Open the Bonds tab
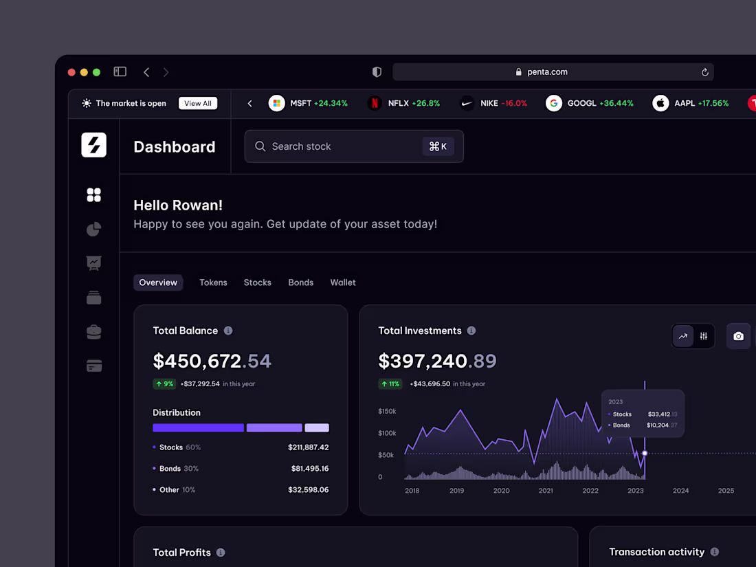 300,282
